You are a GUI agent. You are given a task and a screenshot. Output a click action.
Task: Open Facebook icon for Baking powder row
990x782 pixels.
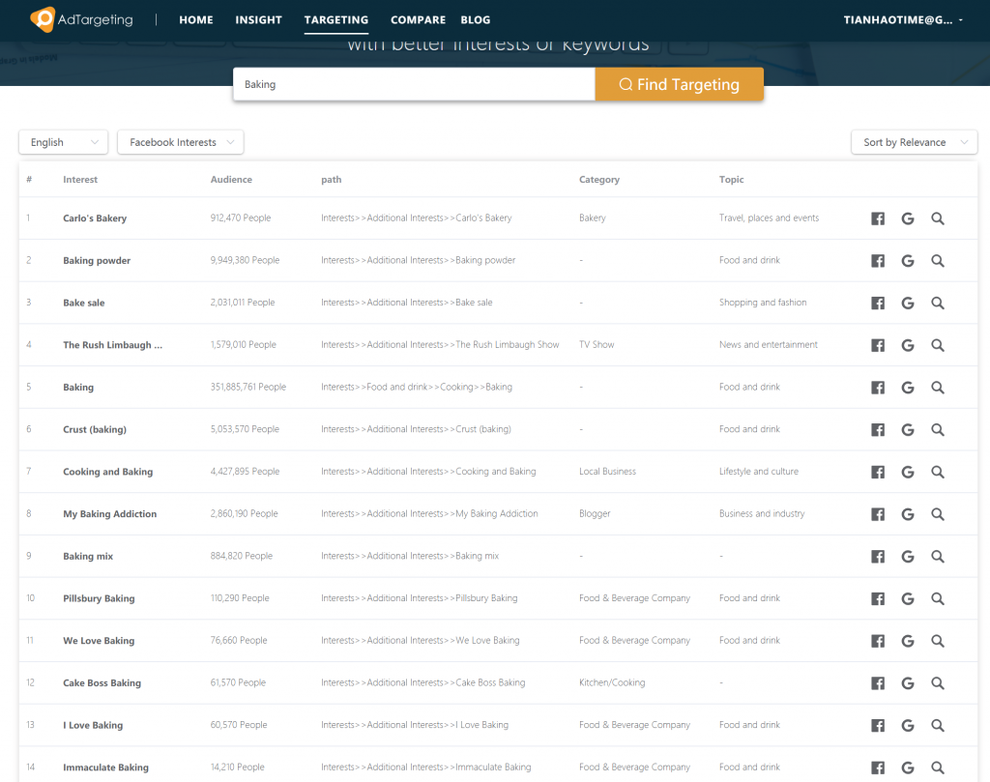[878, 261]
